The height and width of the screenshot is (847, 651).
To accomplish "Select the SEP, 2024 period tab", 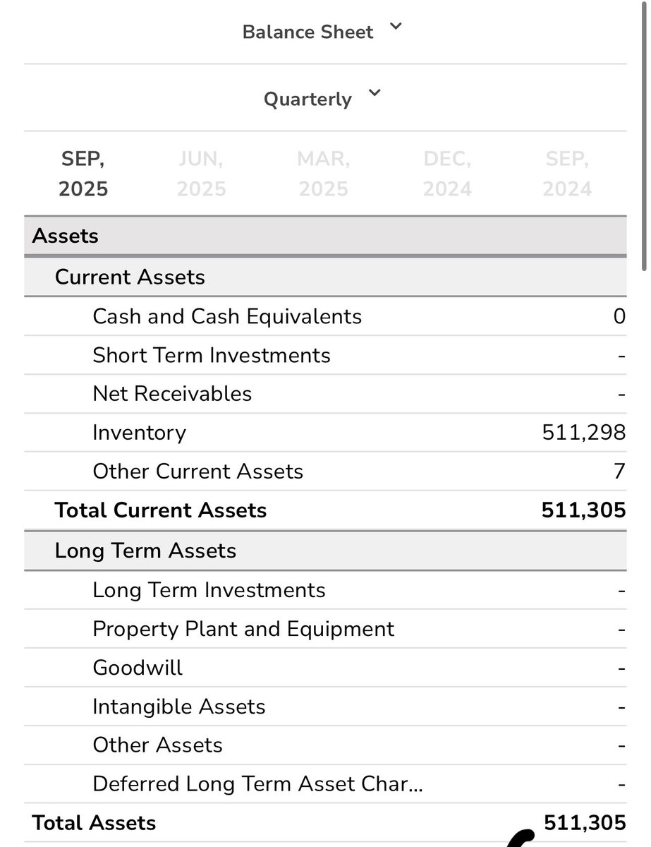I will (568, 174).
